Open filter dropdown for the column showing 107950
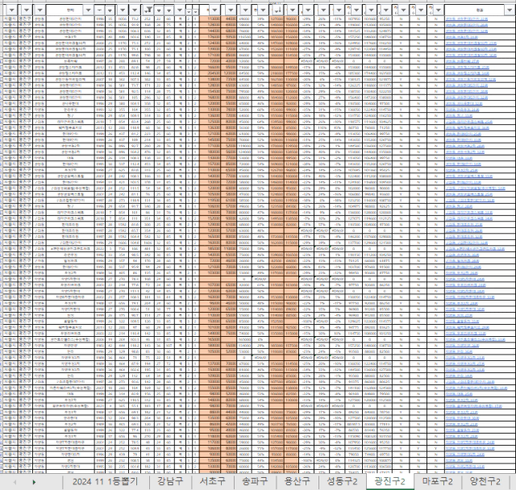Viewport: 516px width, 490px height. pyautogui.click(x=356, y=10)
